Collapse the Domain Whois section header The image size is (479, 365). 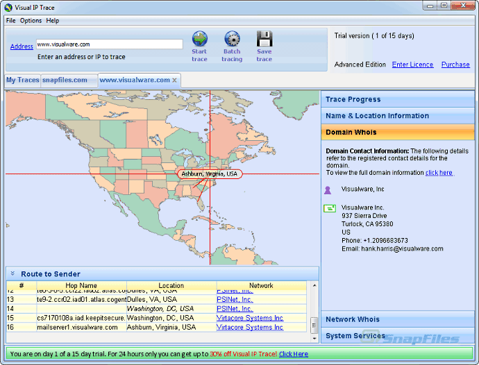pyautogui.click(x=398, y=133)
